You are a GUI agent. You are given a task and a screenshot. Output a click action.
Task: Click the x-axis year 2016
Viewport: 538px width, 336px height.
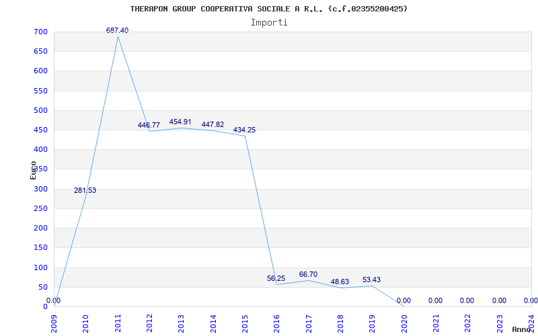tap(277, 324)
